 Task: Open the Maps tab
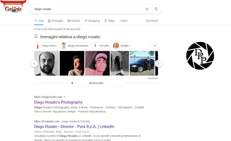tap(110, 21)
